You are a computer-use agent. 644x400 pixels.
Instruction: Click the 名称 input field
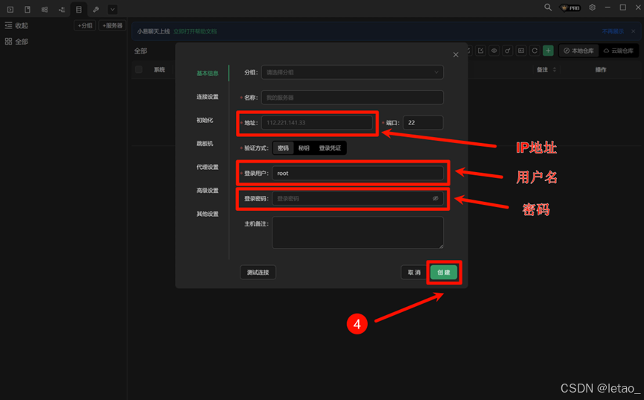352,98
